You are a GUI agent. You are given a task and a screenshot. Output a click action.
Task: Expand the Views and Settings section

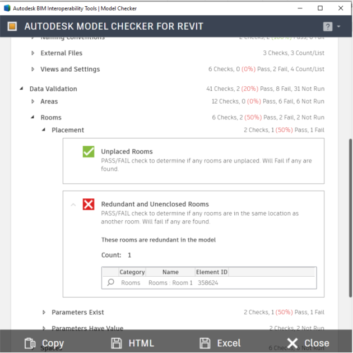pos(33,69)
